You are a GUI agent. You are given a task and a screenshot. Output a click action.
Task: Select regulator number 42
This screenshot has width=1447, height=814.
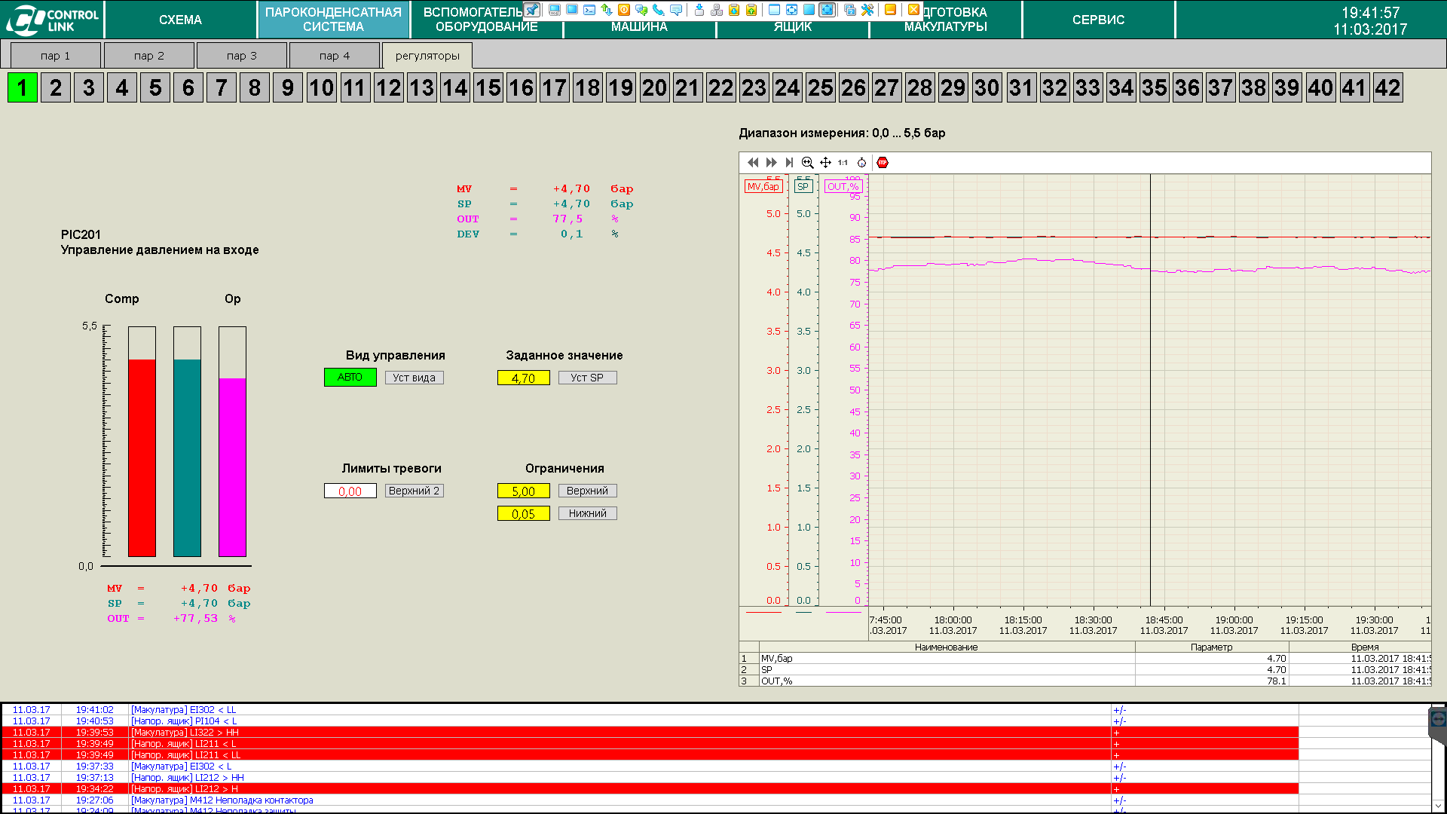(1387, 87)
